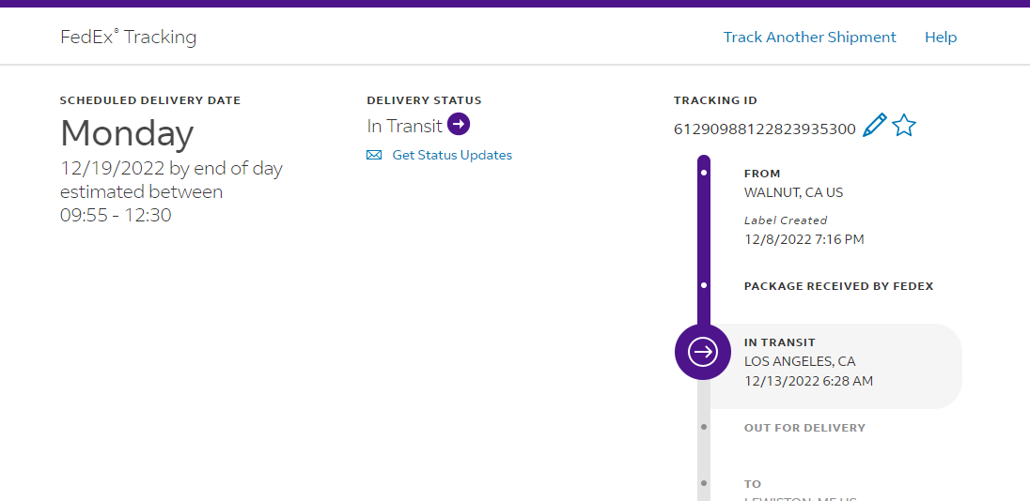Click the large In Transit timeline circle

(x=703, y=352)
